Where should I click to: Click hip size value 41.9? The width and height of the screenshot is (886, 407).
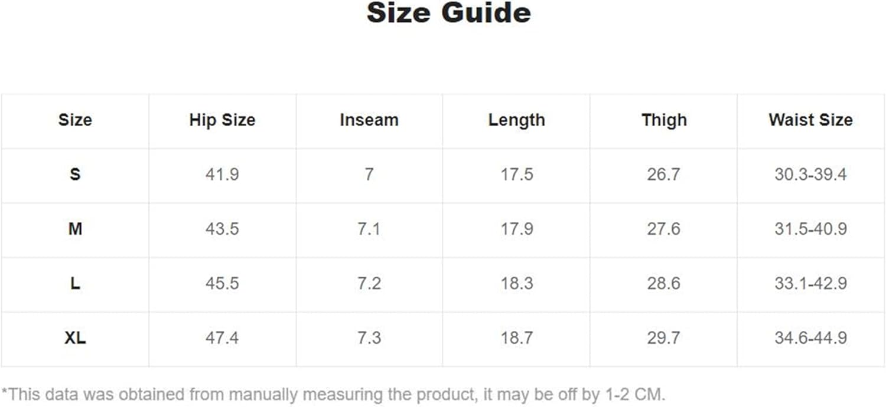click(x=222, y=175)
